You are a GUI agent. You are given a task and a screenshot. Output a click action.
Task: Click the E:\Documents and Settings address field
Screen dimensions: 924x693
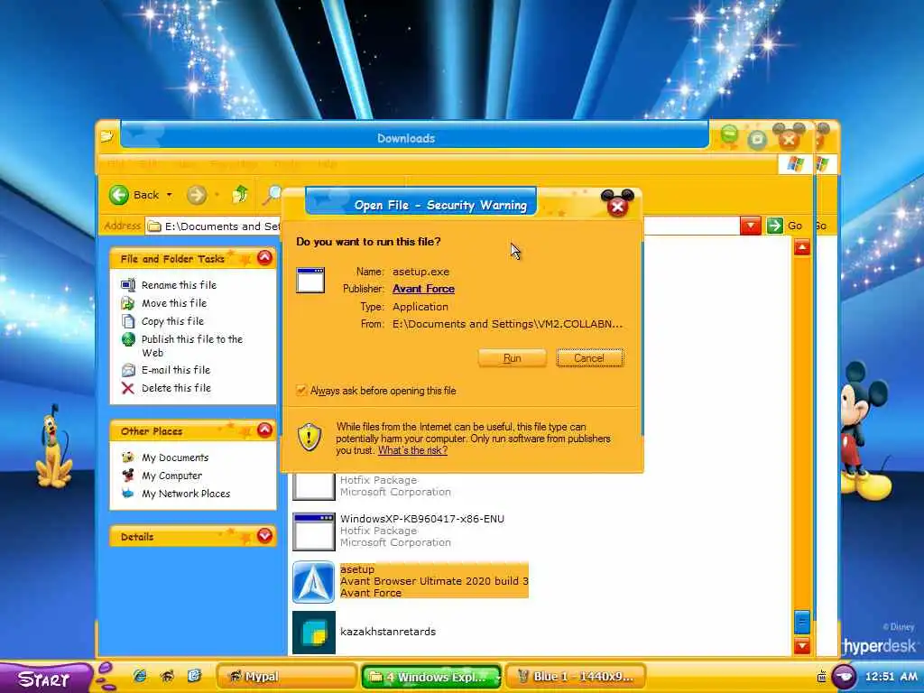pyautogui.click(x=443, y=226)
